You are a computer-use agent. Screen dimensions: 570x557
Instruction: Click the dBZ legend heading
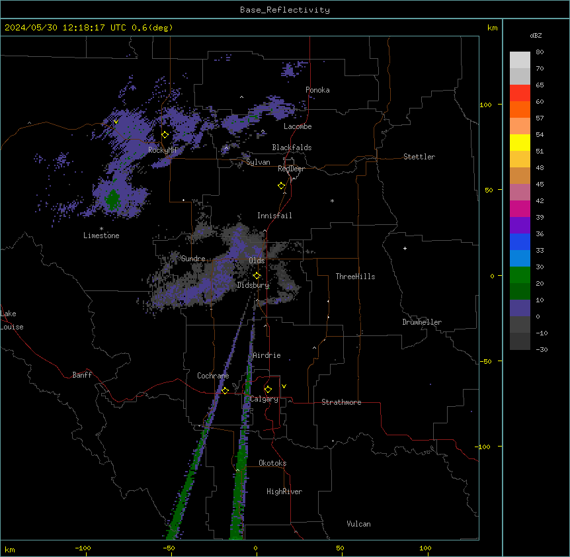[536, 35]
